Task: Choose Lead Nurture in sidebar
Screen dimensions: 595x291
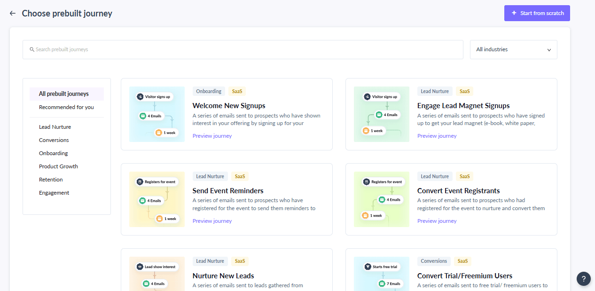Action: (55, 127)
